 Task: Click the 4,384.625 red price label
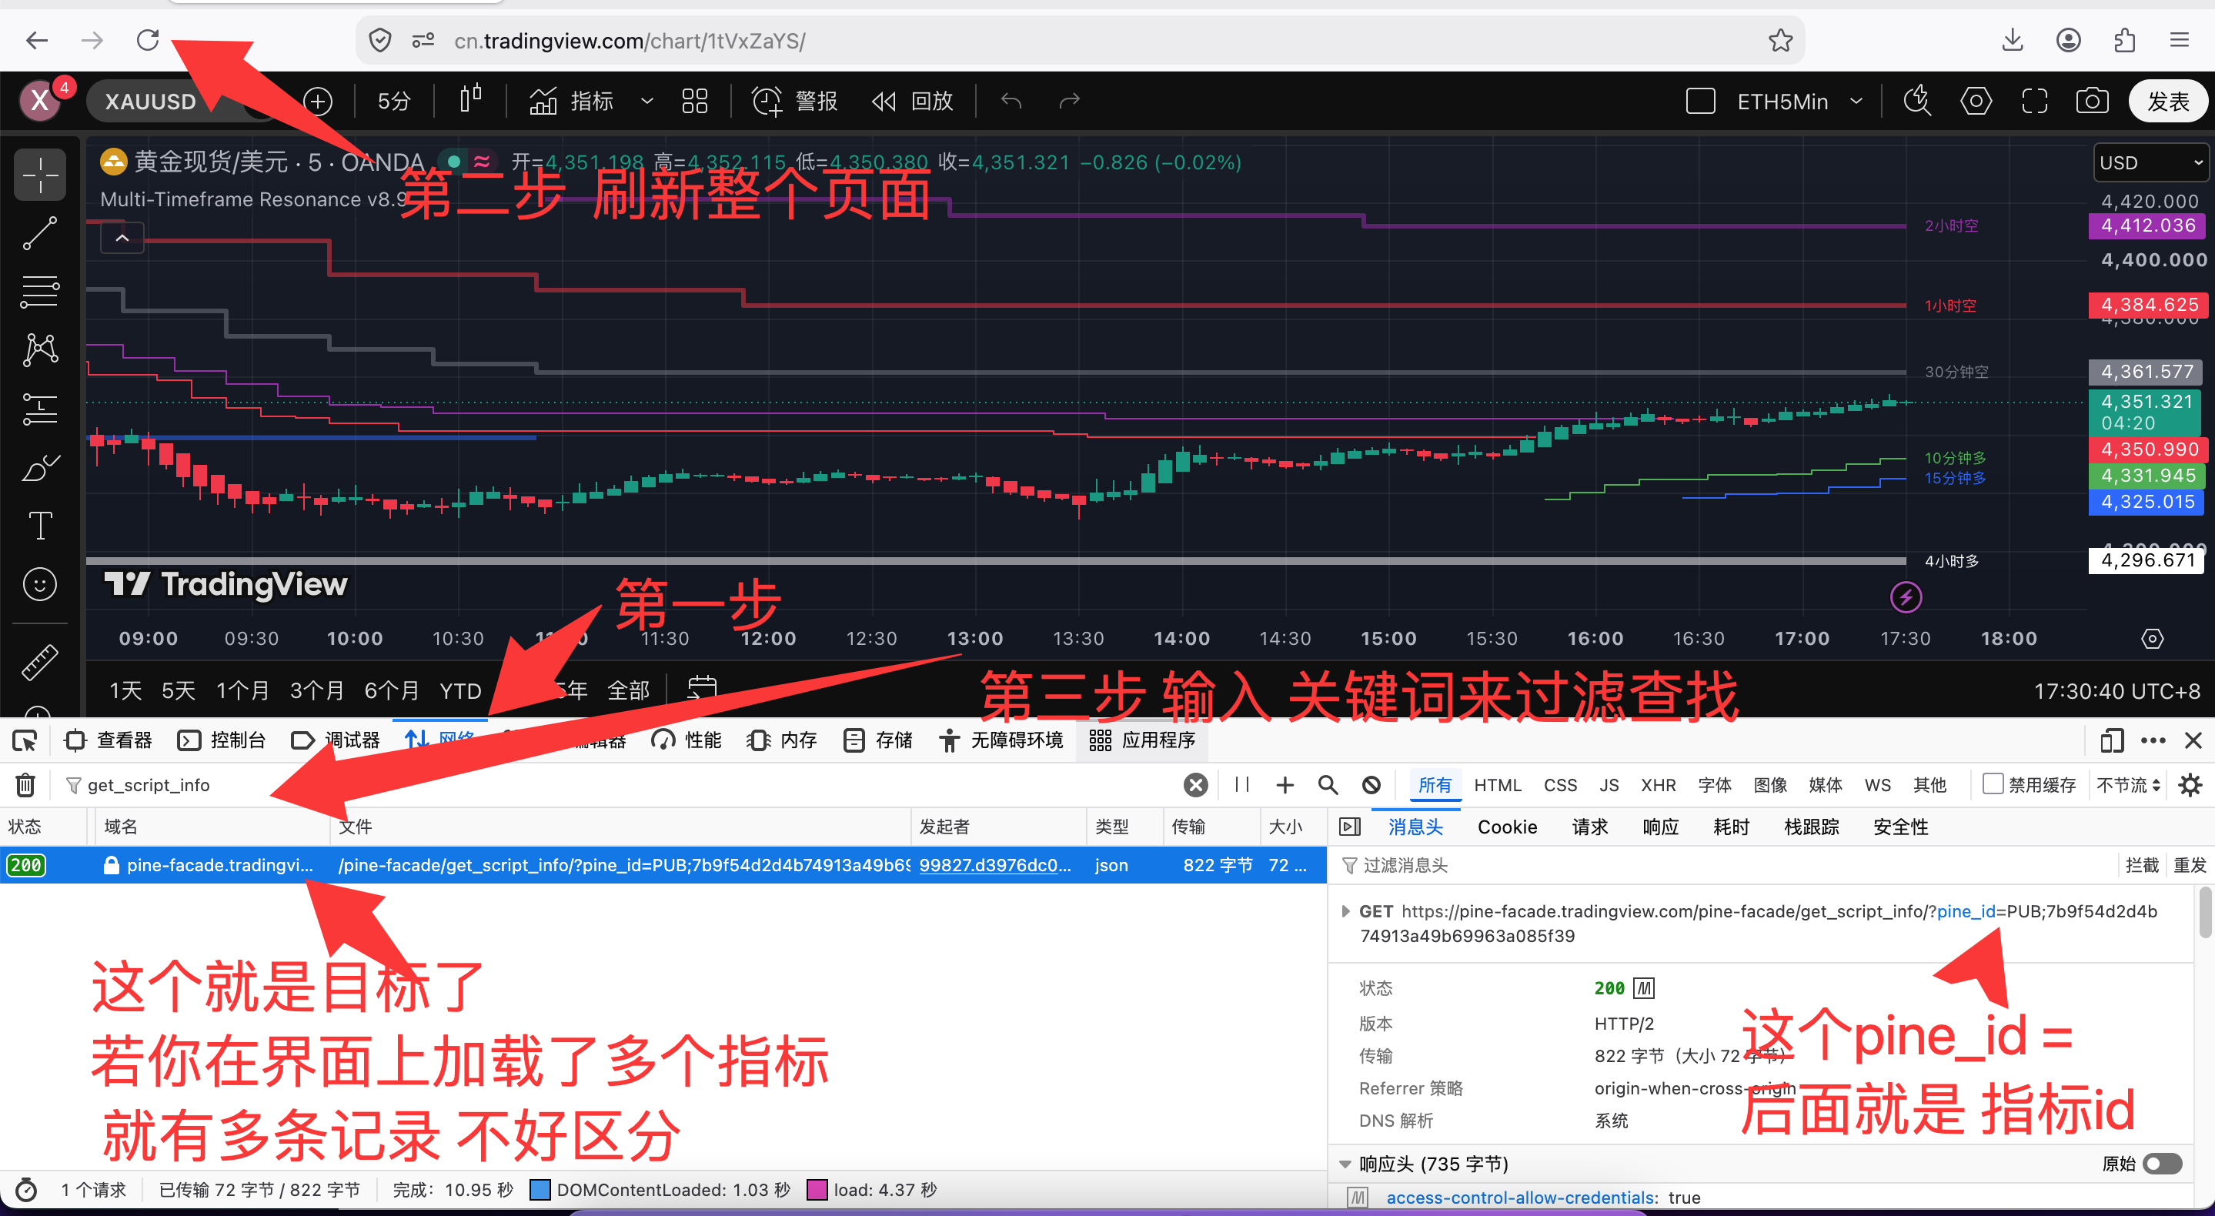click(x=2148, y=305)
